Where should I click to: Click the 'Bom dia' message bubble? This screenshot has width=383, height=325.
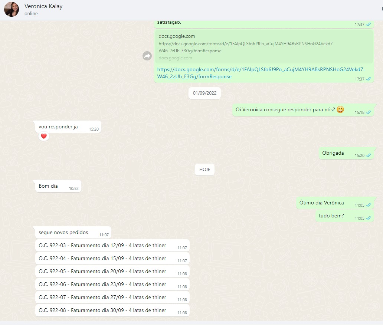coord(49,186)
